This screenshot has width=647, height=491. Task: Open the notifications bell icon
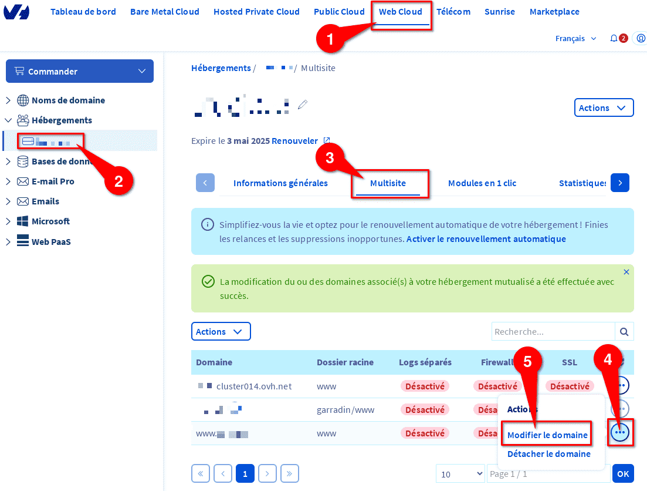614,38
